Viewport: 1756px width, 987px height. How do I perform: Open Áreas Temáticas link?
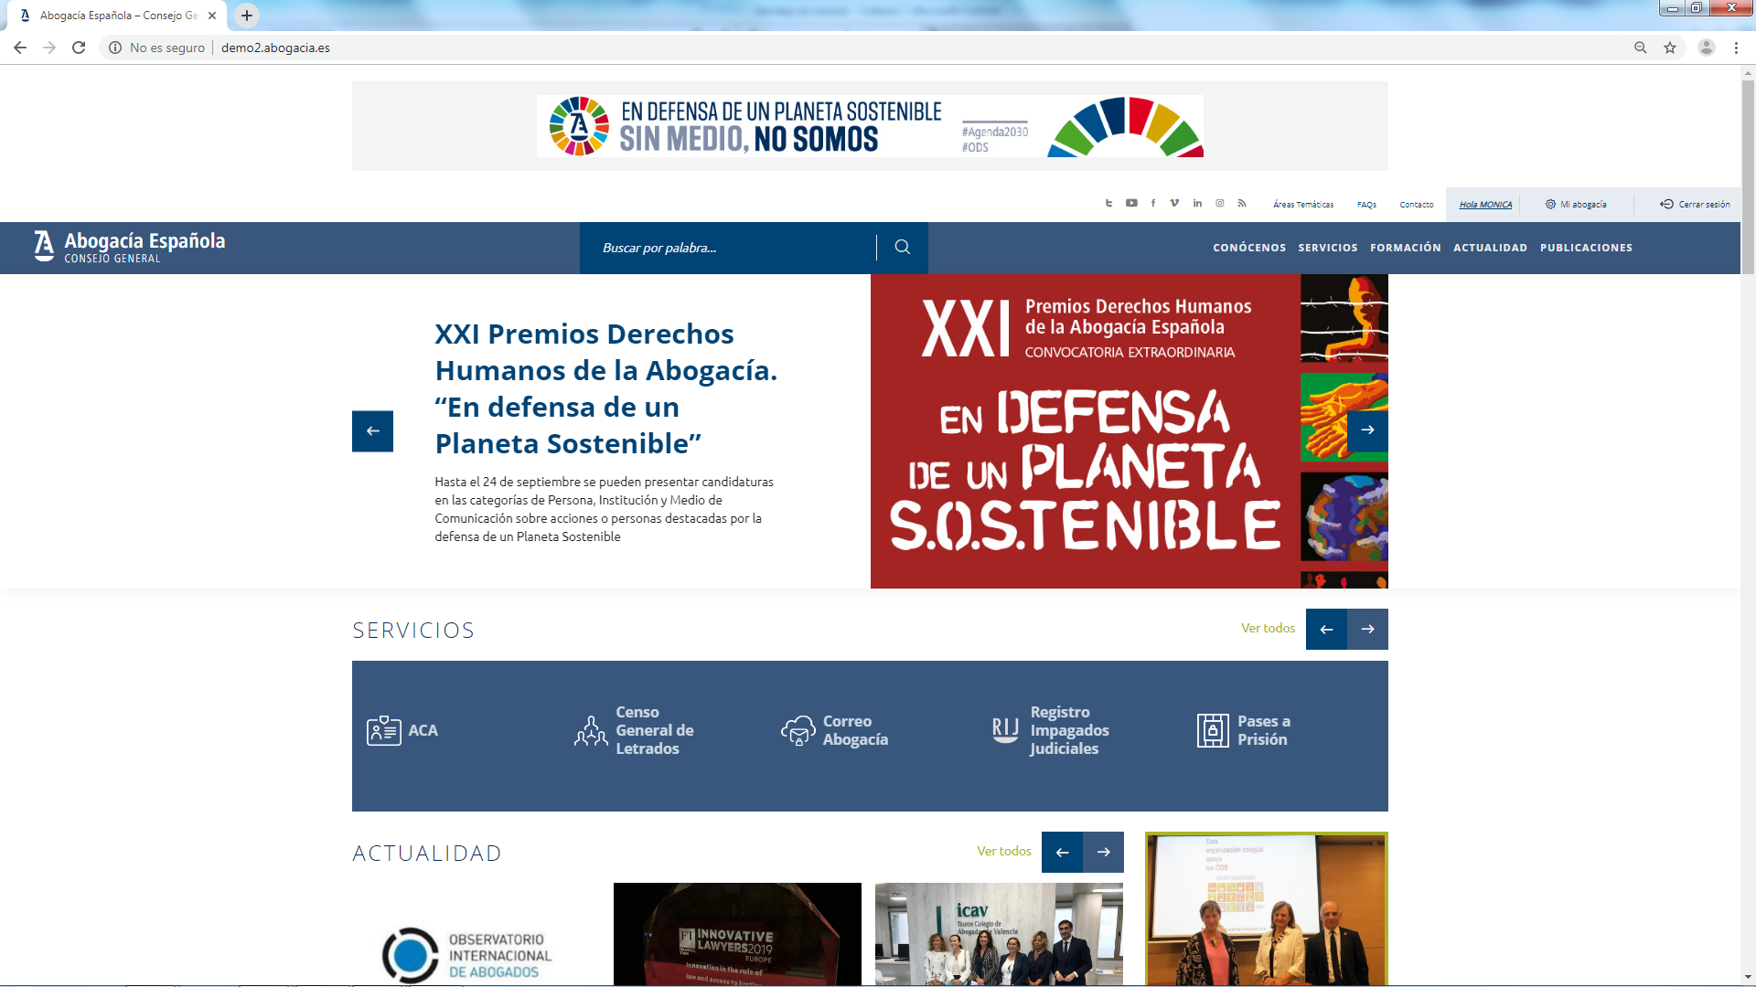coord(1303,205)
